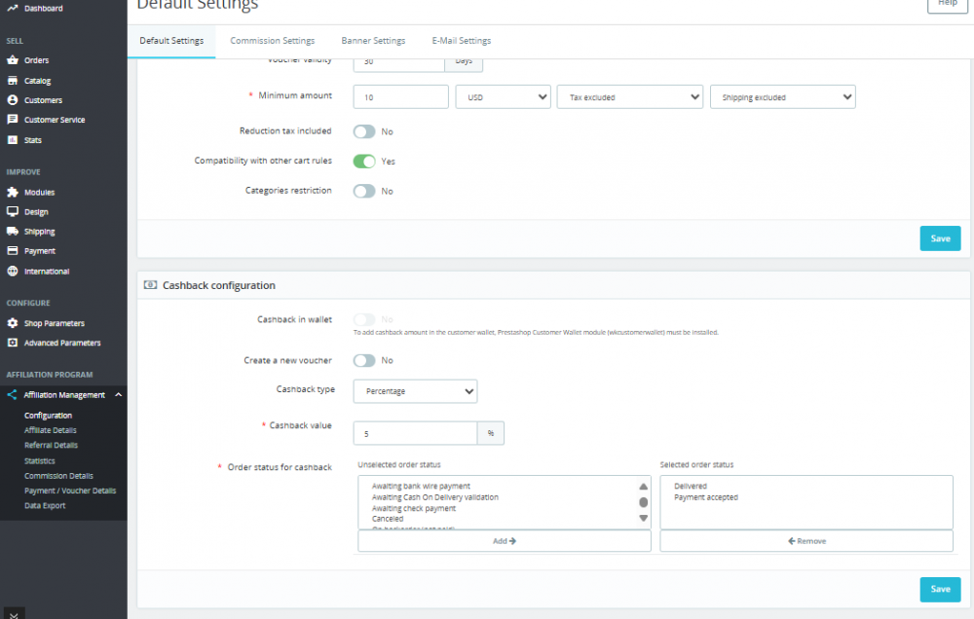Click the Affiliation Management share icon
This screenshot has height=619, width=974.
[x=13, y=395]
